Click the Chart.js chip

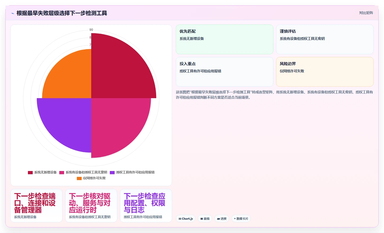[186, 219]
